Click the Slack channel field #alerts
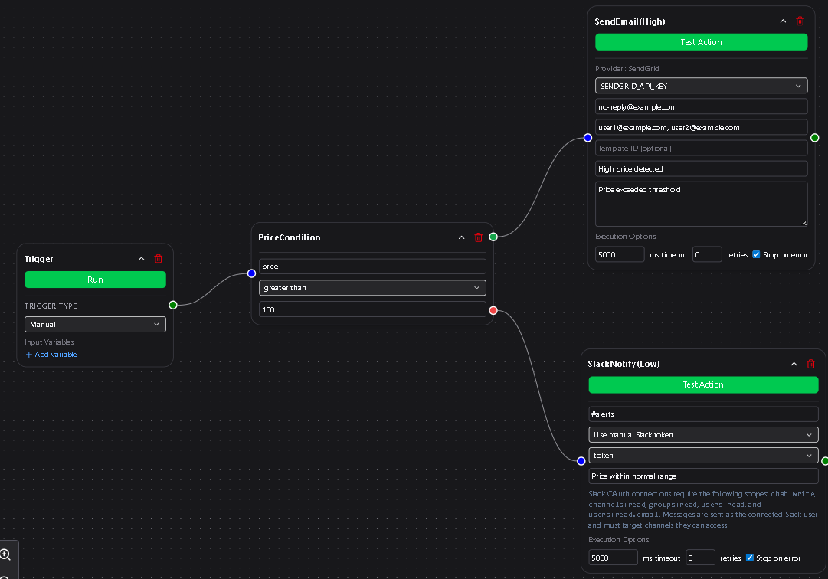The height and width of the screenshot is (579, 828). (x=703, y=414)
